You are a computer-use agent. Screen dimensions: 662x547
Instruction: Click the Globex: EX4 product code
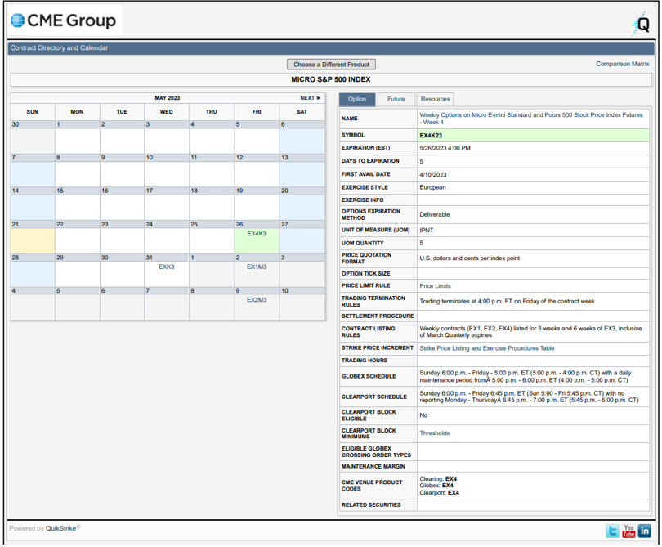[x=436, y=486]
